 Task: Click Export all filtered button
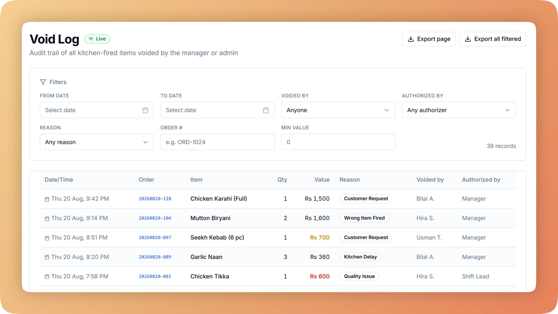[x=493, y=39]
